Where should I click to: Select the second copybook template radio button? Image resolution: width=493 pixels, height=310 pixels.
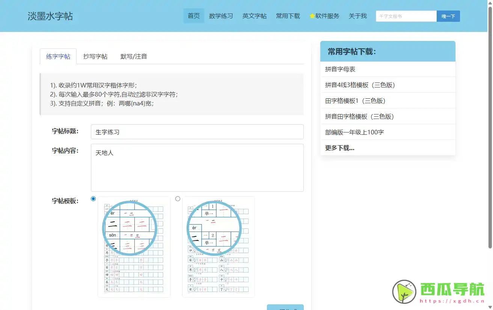(x=178, y=199)
